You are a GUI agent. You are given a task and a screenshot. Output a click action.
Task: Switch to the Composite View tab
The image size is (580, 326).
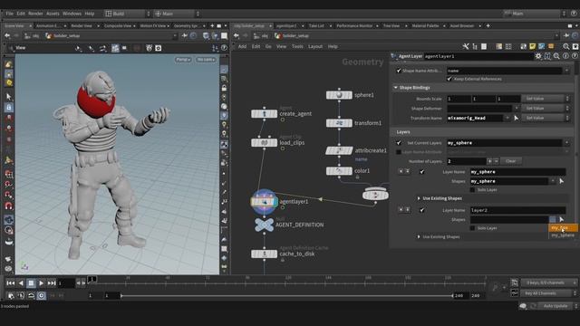click(118, 26)
